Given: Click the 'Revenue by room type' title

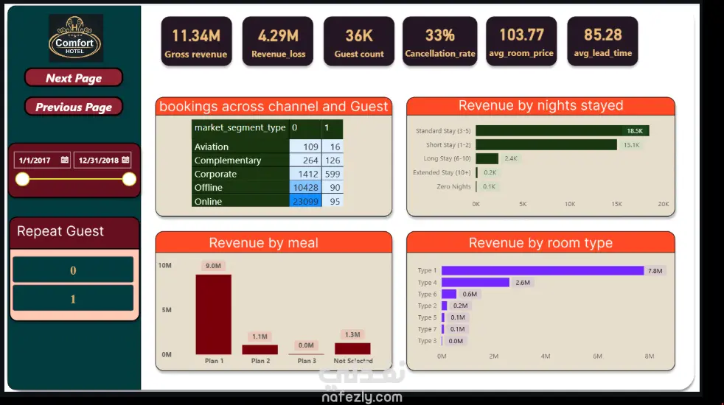Looking at the screenshot, I should click(x=540, y=242).
